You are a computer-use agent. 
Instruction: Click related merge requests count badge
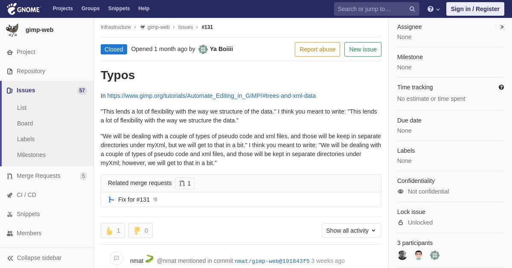tap(185, 183)
